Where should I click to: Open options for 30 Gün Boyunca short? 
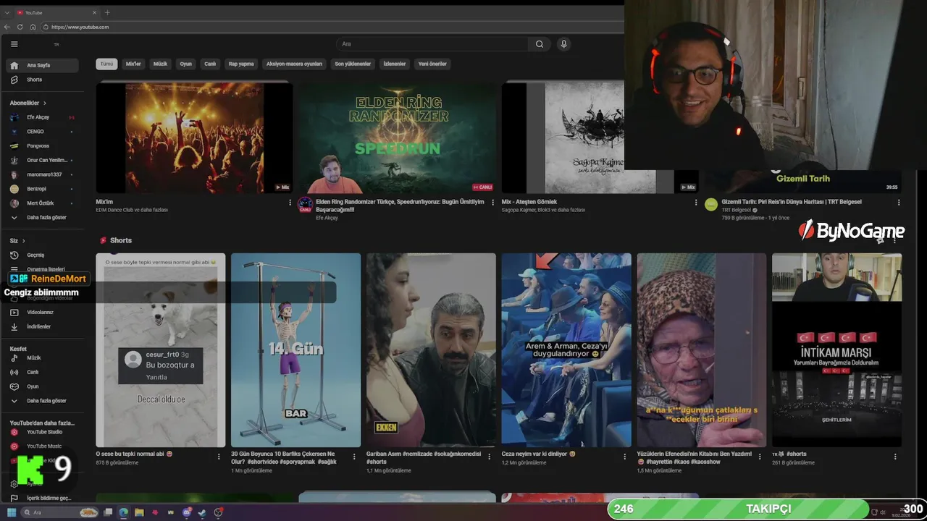point(354,457)
